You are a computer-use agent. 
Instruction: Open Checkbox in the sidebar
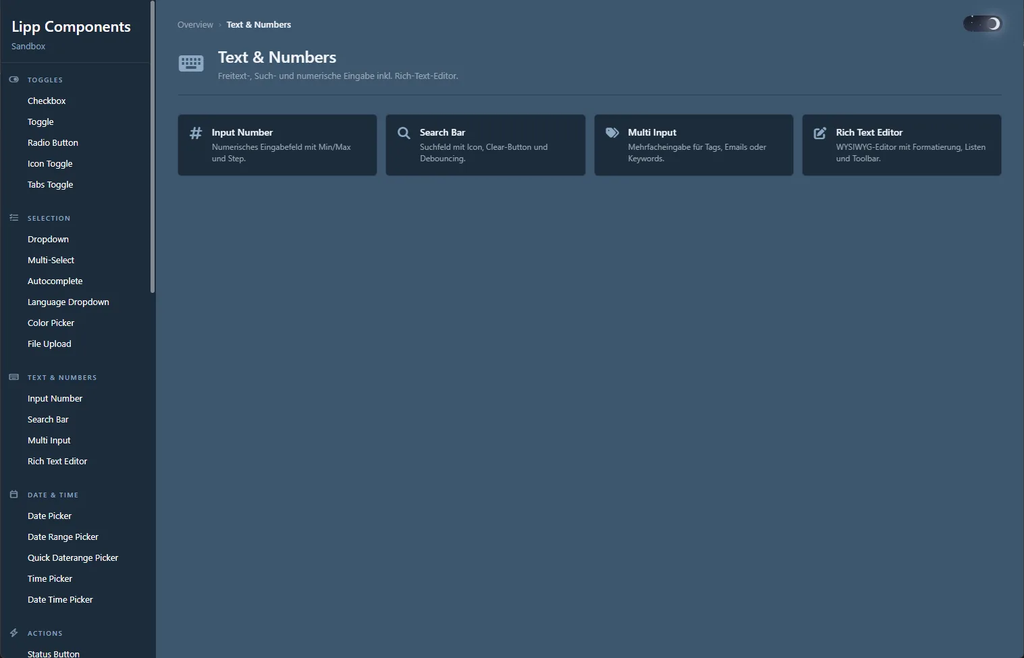47,101
